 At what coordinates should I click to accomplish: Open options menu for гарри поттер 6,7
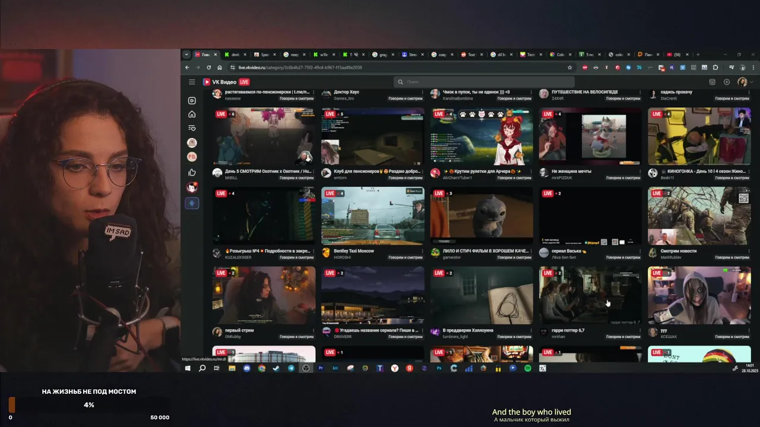click(x=640, y=330)
